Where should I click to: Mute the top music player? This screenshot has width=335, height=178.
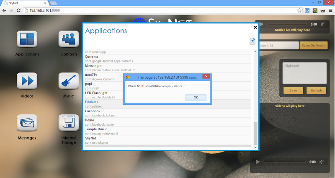(322, 24)
